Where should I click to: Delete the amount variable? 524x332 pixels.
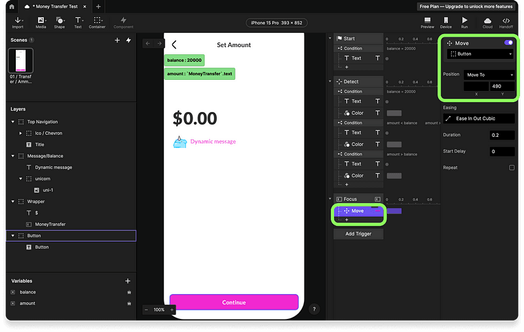tap(129, 304)
